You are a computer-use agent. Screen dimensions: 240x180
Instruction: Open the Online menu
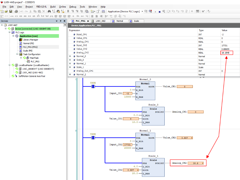click(x=62, y=7)
